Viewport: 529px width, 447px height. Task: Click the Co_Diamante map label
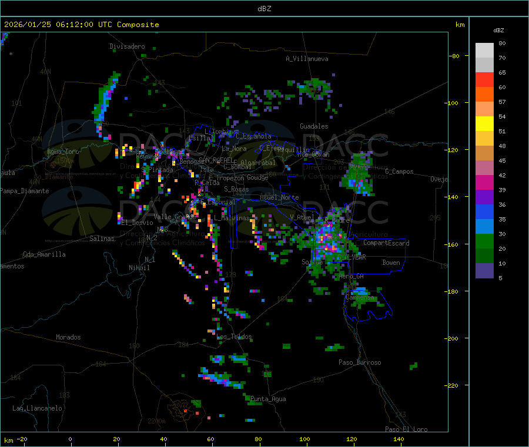point(53,177)
